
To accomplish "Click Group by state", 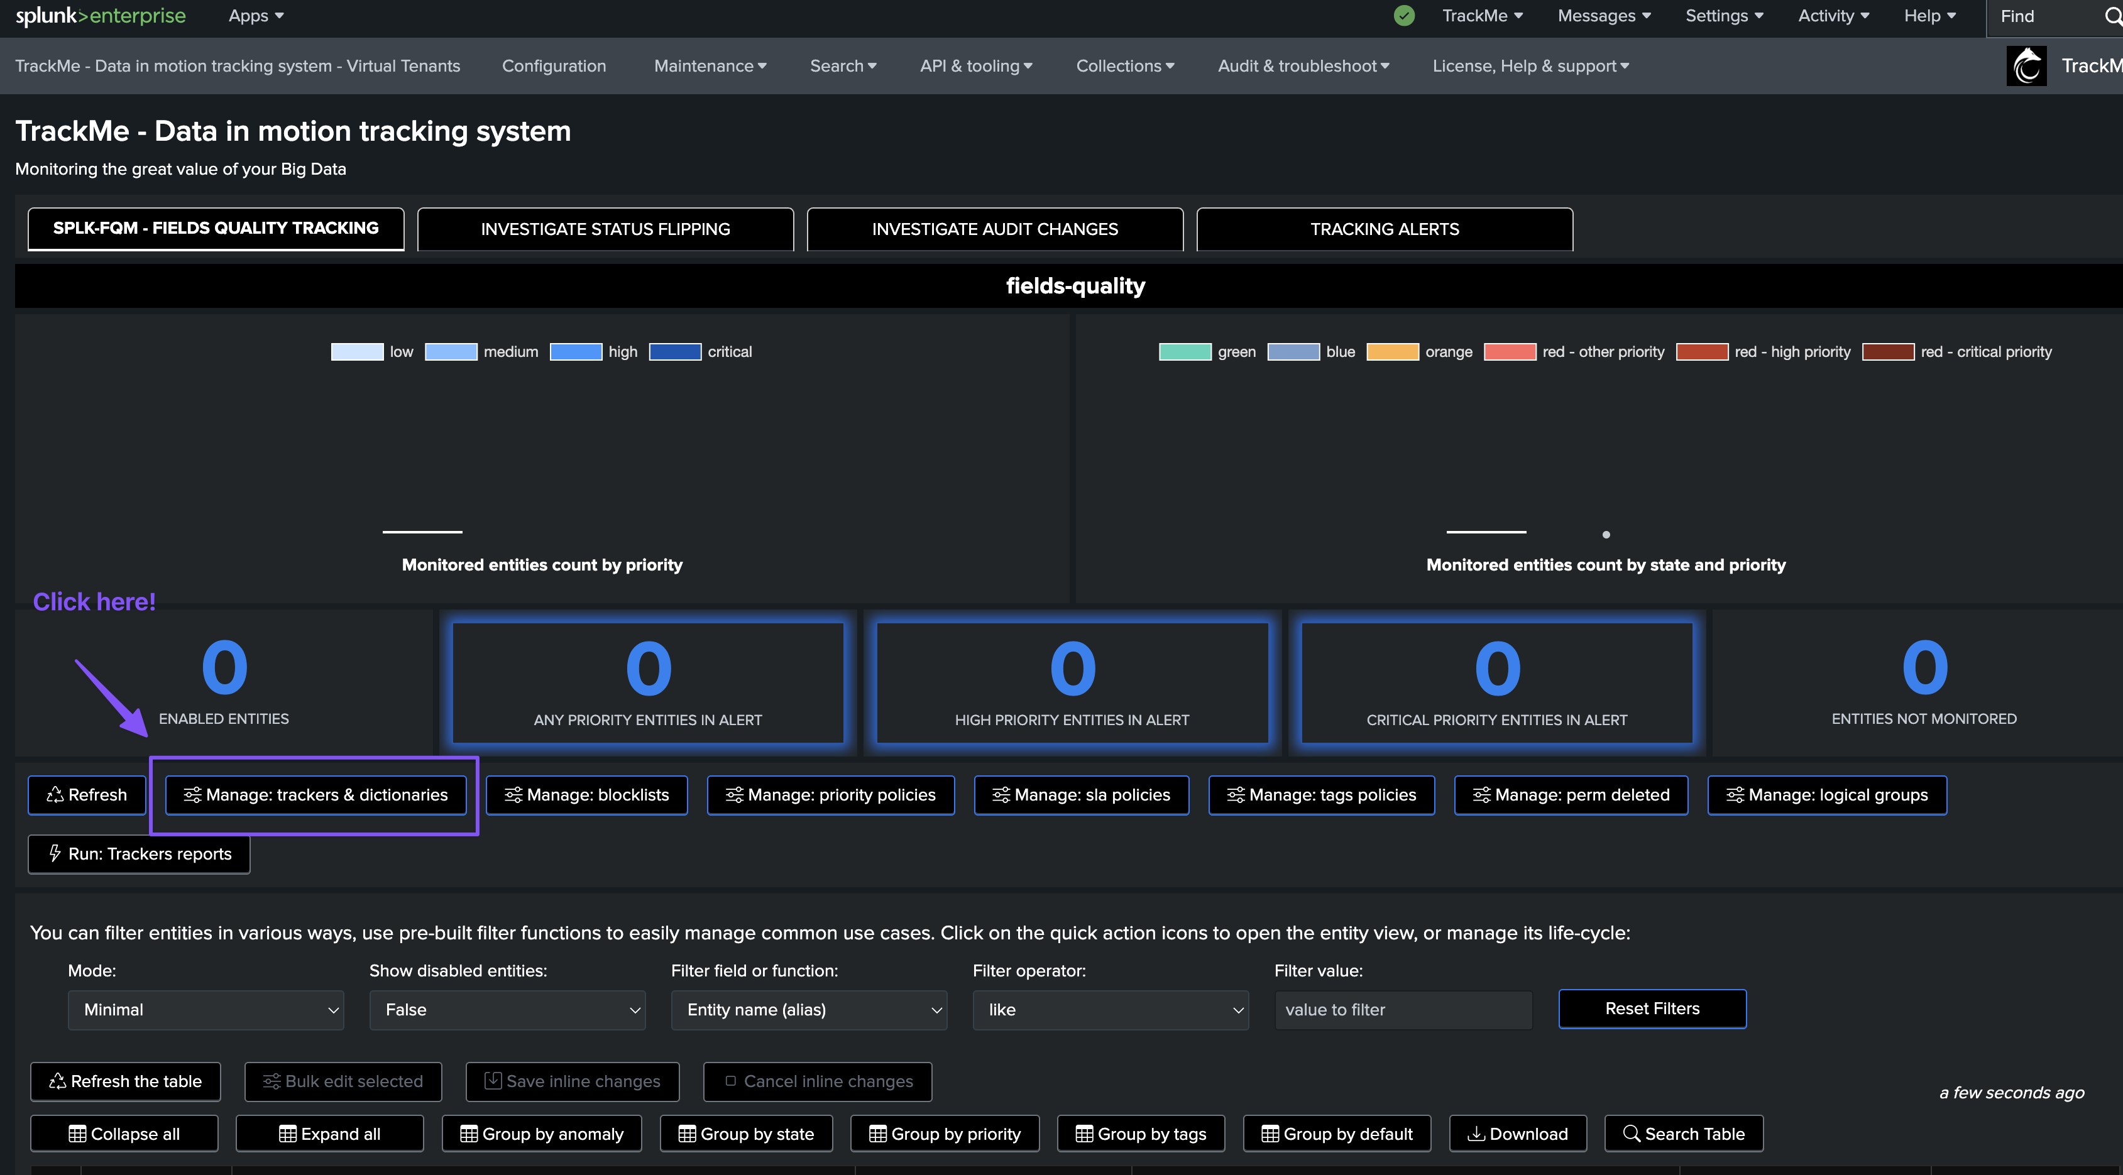I will coord(746,1133).
